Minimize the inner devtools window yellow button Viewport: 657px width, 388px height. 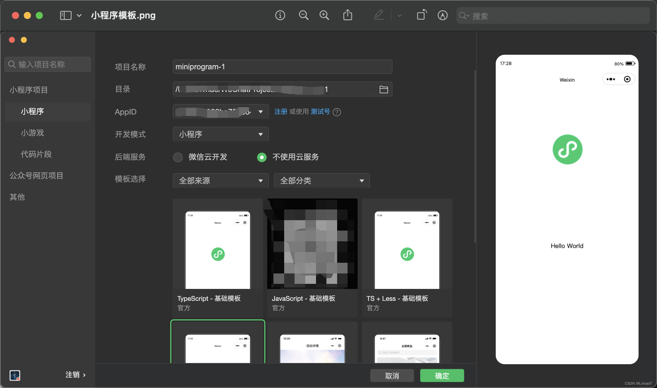coord(24,40)
